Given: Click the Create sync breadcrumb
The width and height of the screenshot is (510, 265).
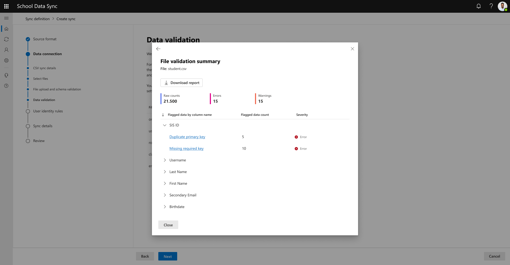Looking at the screenshot, I should [x=66, y=19].
